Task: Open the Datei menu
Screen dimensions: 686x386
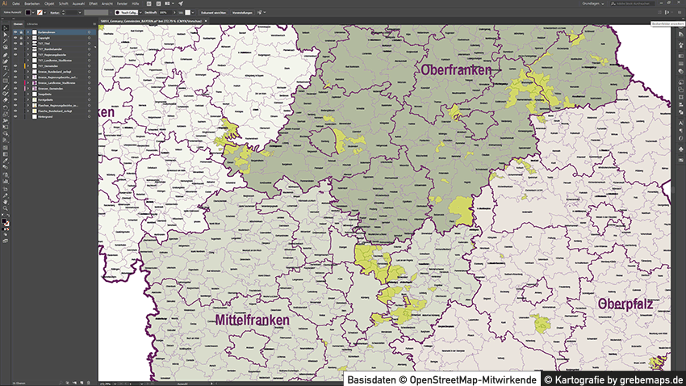Action: (15, 4)
